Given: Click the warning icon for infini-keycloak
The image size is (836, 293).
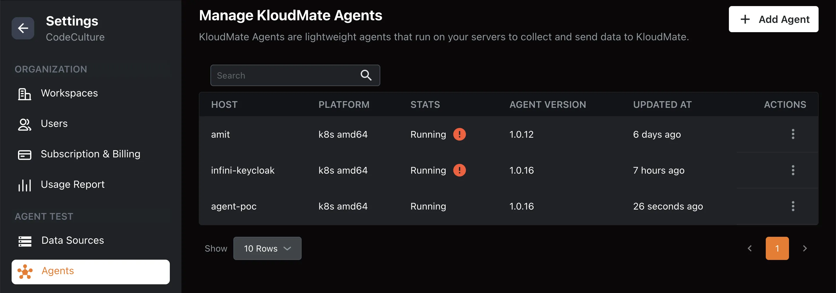Looking at the screenshot, I should point(459,170).
